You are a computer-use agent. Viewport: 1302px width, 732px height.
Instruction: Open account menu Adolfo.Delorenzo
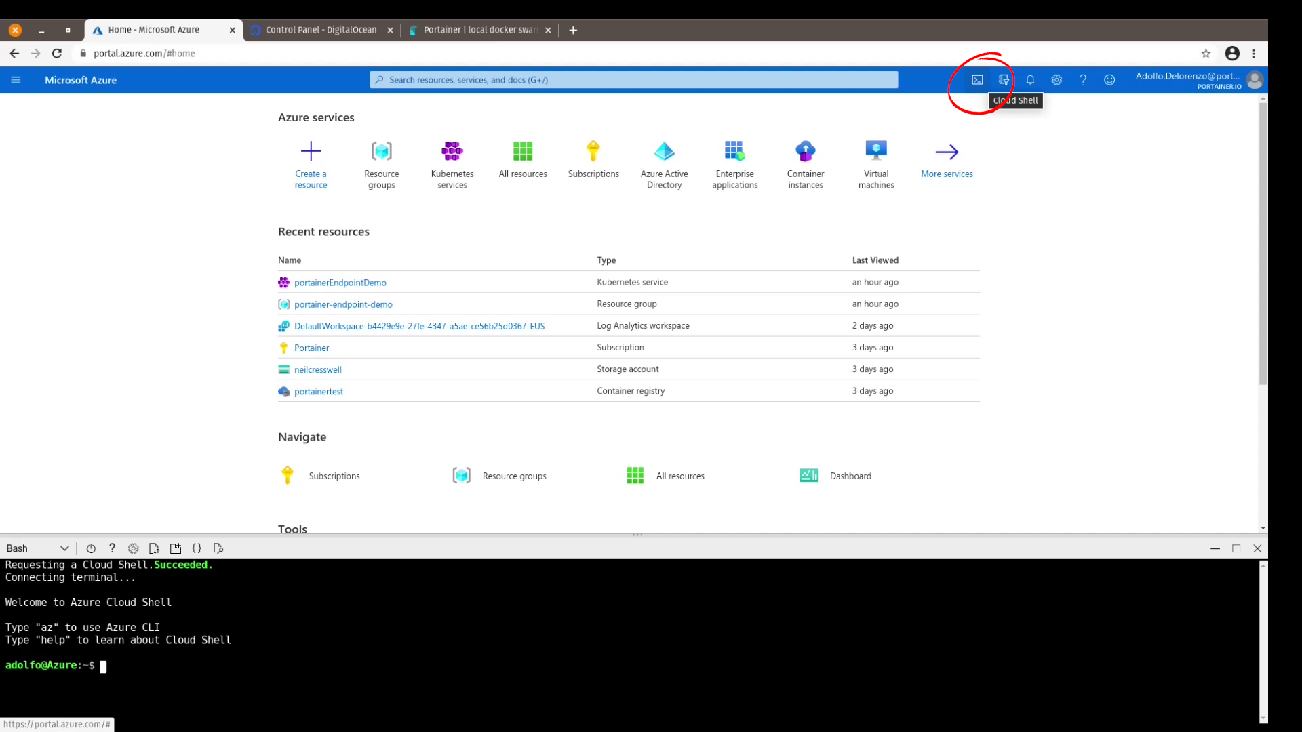[1199, 80]
